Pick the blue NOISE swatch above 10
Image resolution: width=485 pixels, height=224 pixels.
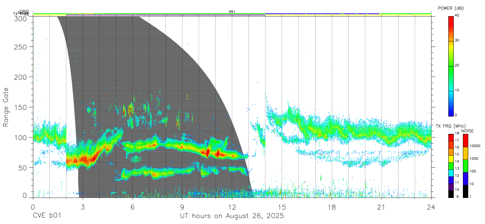[x=465, y=178]
